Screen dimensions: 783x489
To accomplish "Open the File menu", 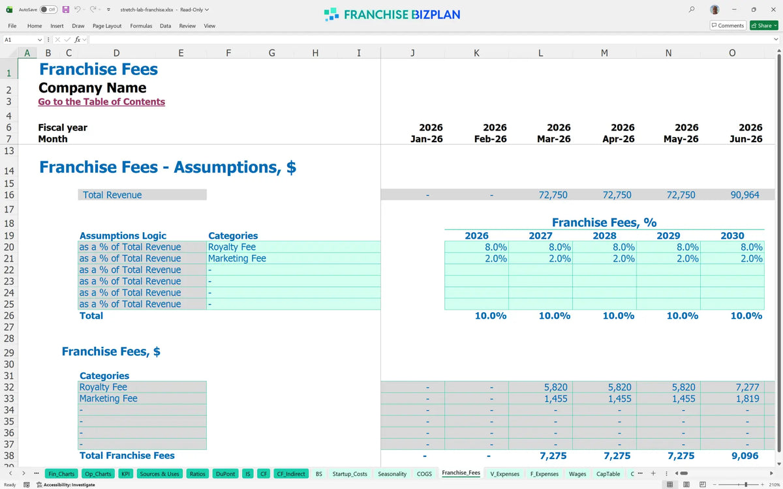I will [12, 26].
